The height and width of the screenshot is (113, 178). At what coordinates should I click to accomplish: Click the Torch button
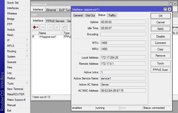(160, 63)
